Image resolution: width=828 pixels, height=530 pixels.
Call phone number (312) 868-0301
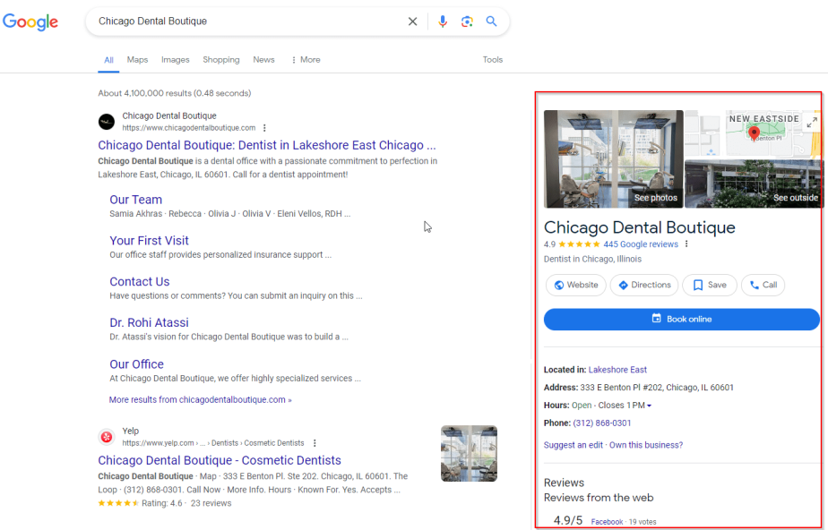click(x=601, y=423)
